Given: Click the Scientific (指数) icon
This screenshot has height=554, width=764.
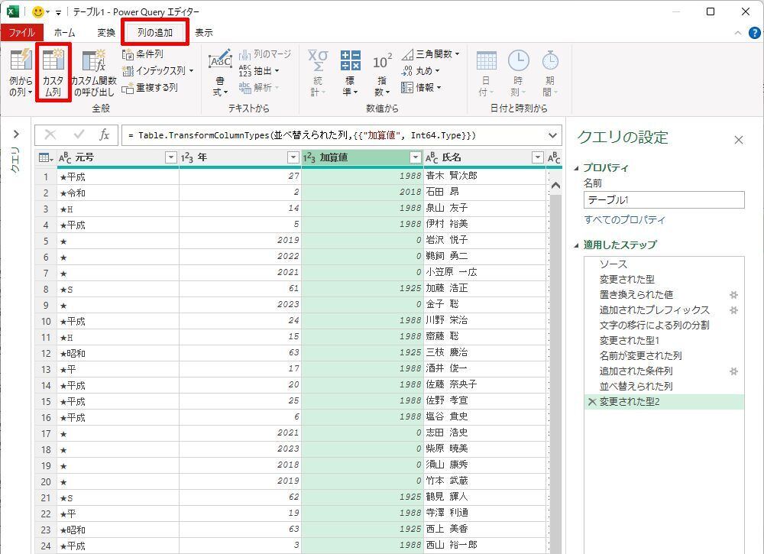Looking at the screenshot, I should [x=382, y=62].
